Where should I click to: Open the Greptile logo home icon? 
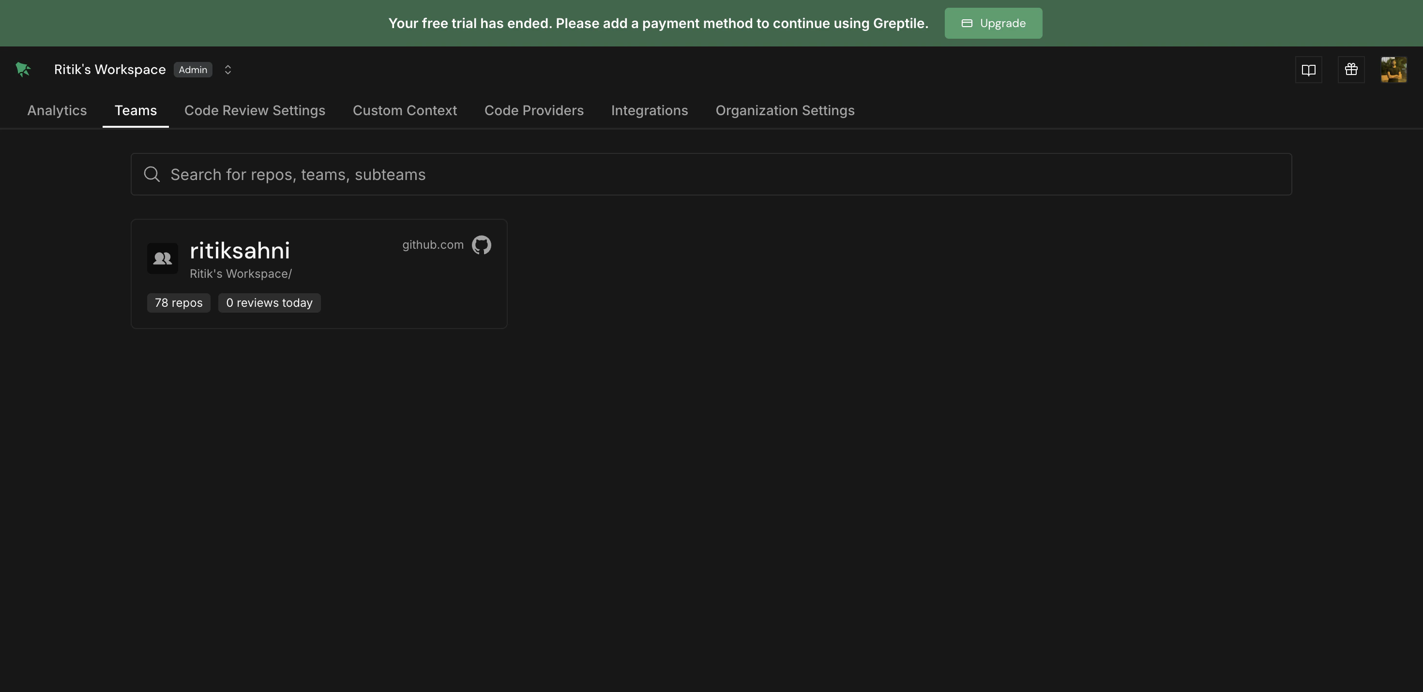23,69
